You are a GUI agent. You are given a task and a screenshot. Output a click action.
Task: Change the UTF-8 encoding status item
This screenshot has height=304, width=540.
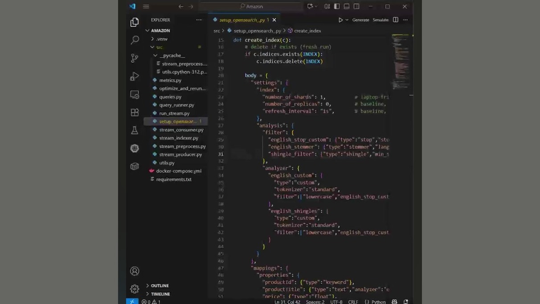pyautogui.click(x=336, y=301)
